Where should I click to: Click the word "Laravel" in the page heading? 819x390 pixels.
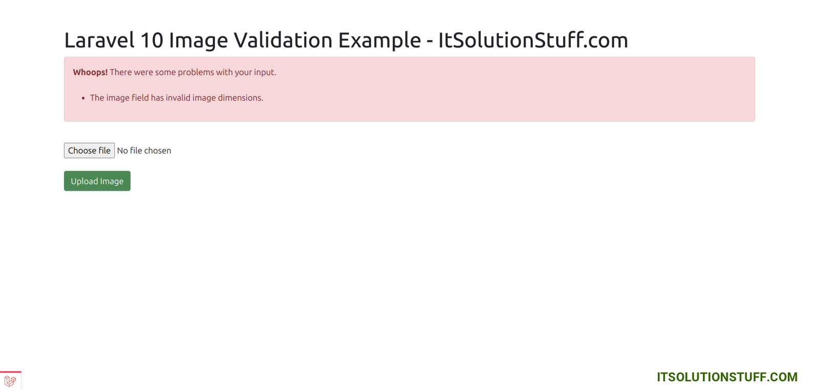[99, 40]
